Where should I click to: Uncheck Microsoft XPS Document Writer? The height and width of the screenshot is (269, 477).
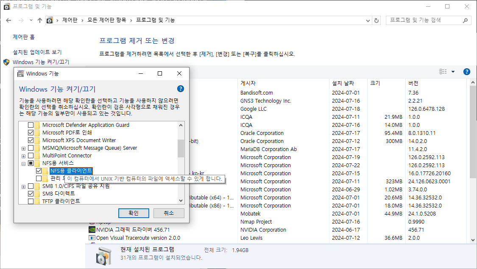tap(31, 140)
